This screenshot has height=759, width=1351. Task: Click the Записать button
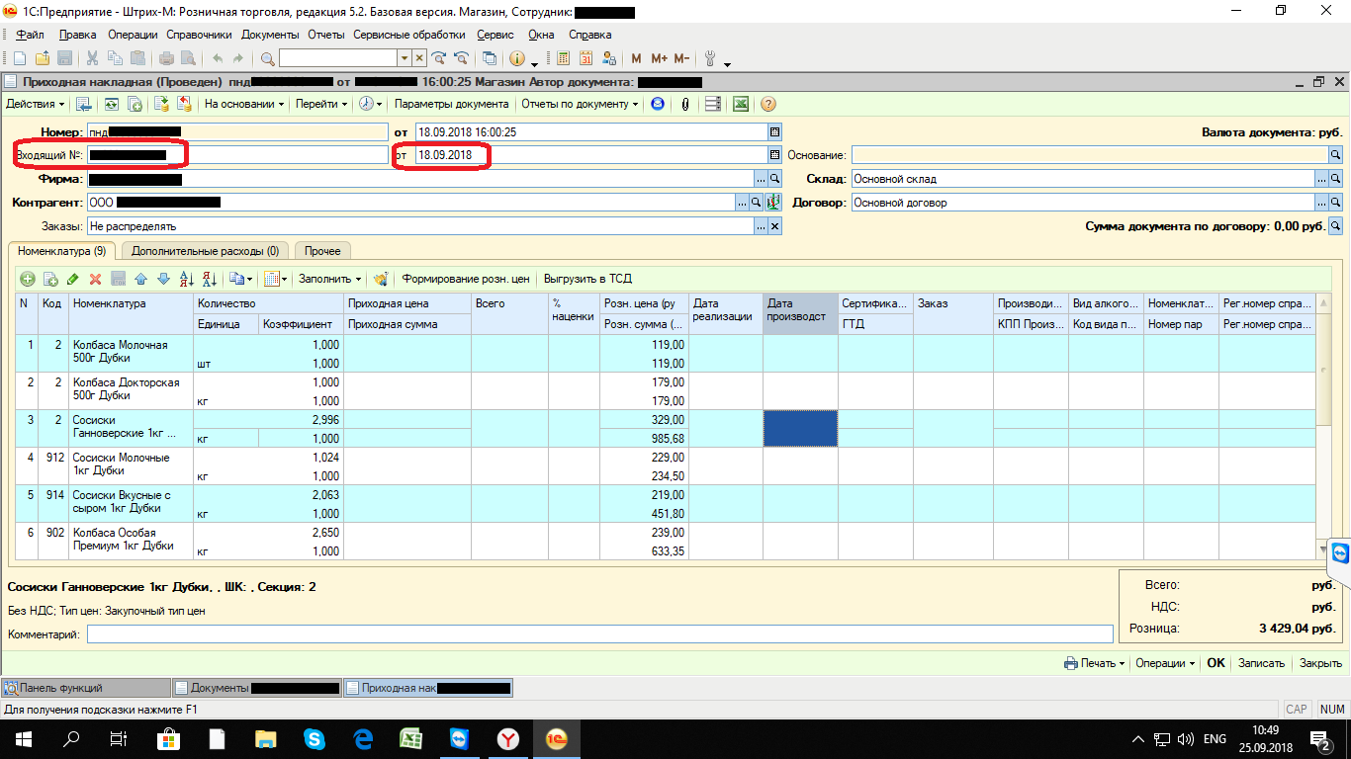click(x=1261, y=663)
